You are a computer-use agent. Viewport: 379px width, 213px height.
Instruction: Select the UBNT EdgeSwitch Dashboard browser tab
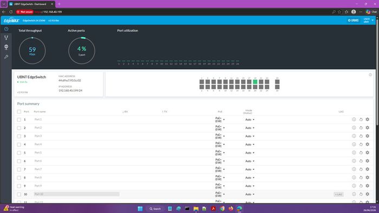click(31, 4)
